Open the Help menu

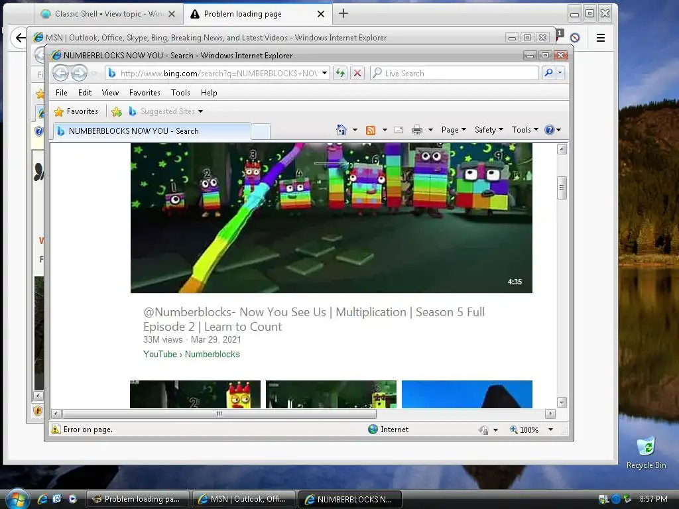[209, 93]
